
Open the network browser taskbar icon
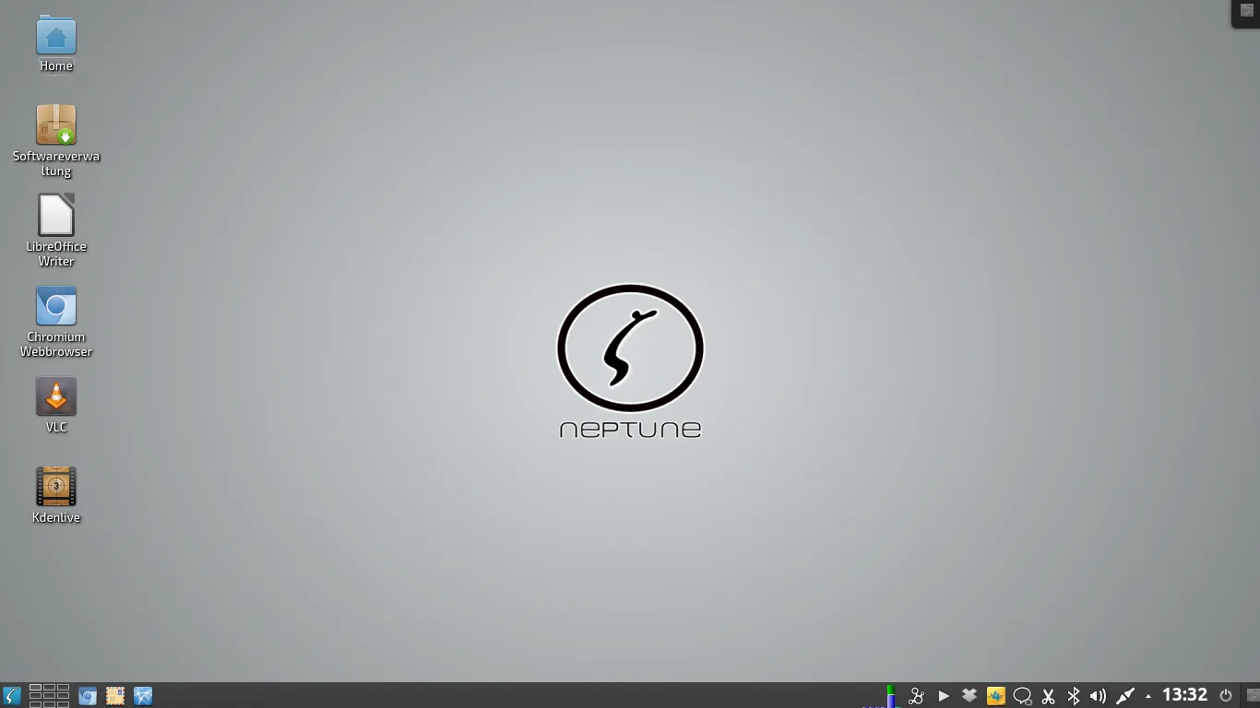[141, 695]
